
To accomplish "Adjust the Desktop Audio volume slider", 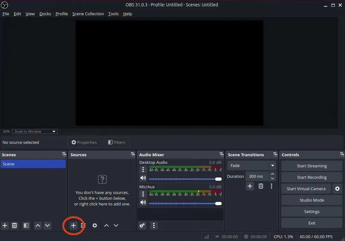I will click(185, 179).
